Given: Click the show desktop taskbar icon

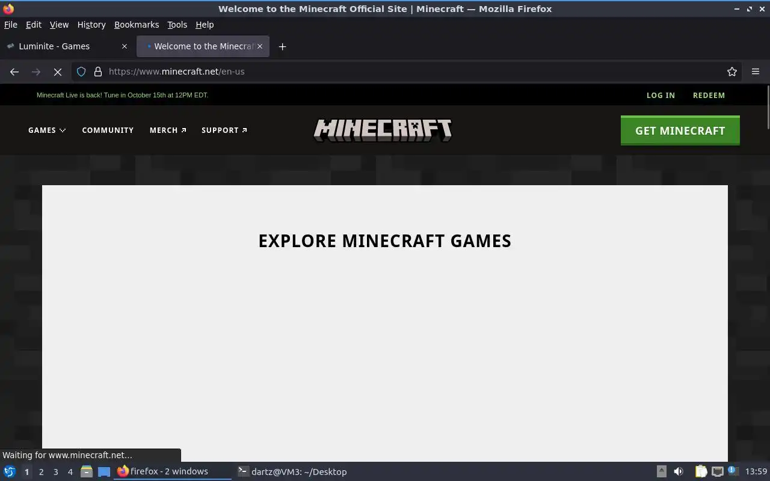Looking at the screenshot, I should tap(104, 471).
